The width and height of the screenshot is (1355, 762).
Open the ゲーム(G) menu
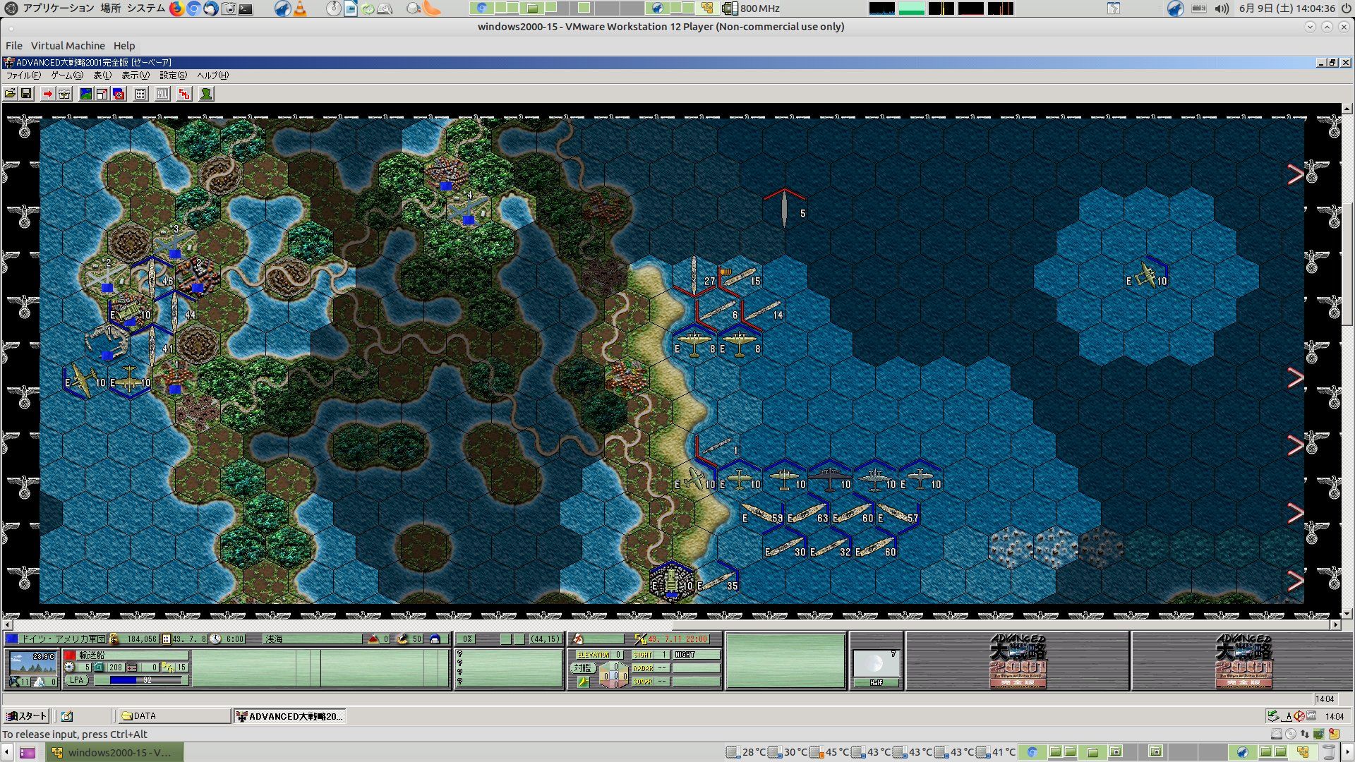tap(66, 75)
